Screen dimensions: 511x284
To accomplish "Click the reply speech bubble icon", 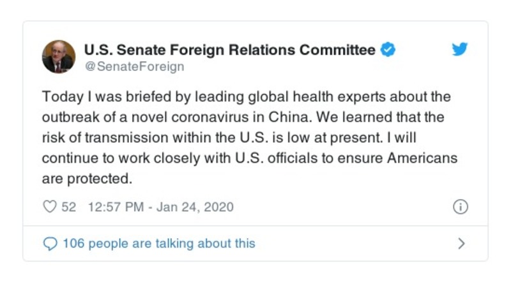I will (50, 243).
